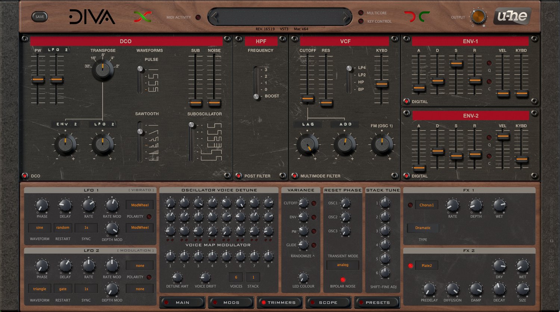Open the LFO 2 gate restart menu
Viewport: 560px width, 312px height.
tap(63, 289)
